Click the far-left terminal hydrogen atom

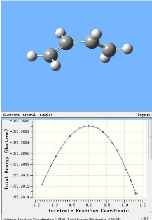coord(32,56)
